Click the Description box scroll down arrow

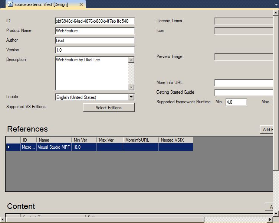click(x=131, y=87)
